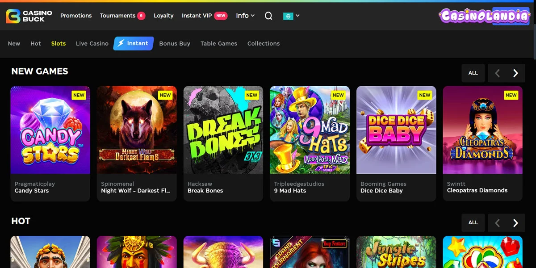Open Night Wolf Darkest Flame thumbnail
The height and width of the screenshot is (268, 536).
click(x=137, y=130)
